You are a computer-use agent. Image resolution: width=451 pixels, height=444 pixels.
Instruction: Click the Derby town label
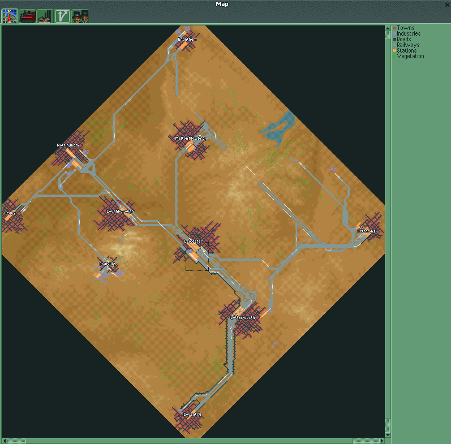pos(10,213)
